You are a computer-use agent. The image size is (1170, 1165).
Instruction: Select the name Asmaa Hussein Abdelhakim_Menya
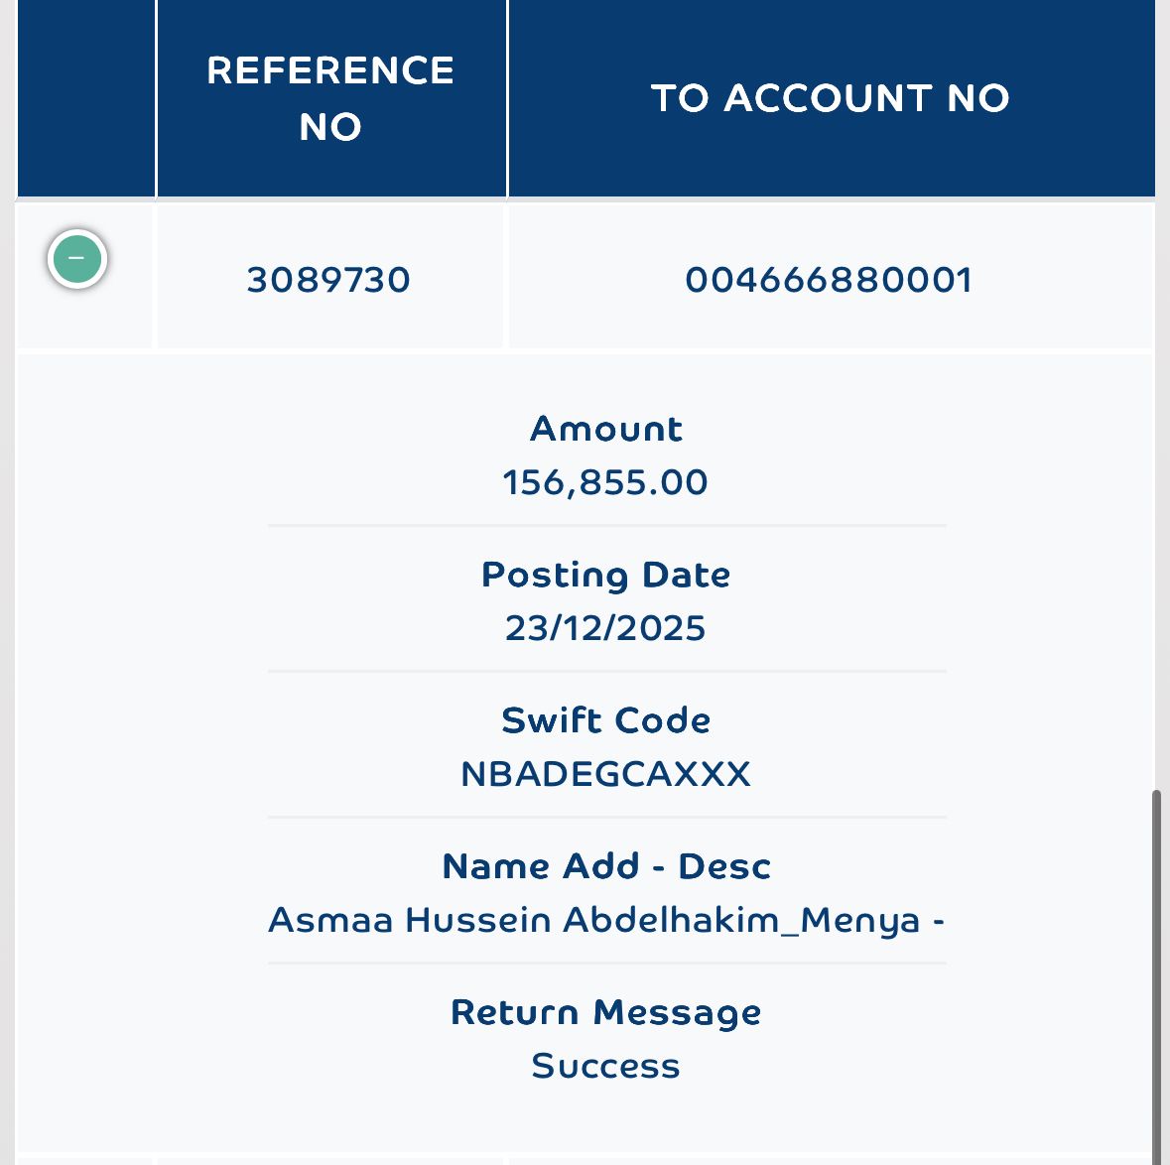click(x=594, y=920)
